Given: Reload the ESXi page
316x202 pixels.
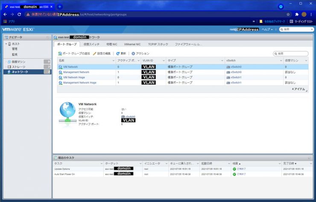Looking at the screenshot, I should tap(19, 14).
